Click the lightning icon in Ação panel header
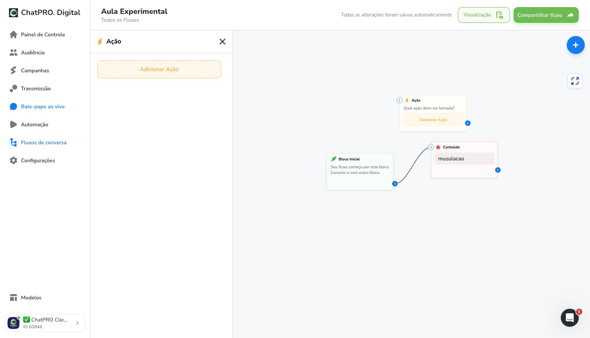 [x=100, y=42]
